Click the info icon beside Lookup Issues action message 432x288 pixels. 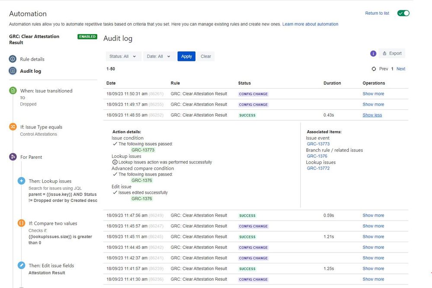pos(115,162)
